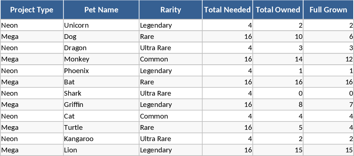
Task: Select Project Type cell of Cat row
Action: click(32, 116)
